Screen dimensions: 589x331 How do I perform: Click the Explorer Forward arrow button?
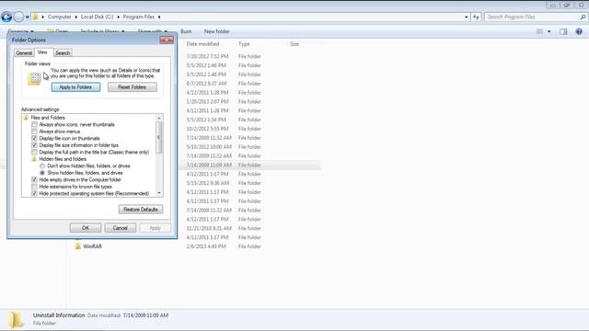[x=18, y=17]
